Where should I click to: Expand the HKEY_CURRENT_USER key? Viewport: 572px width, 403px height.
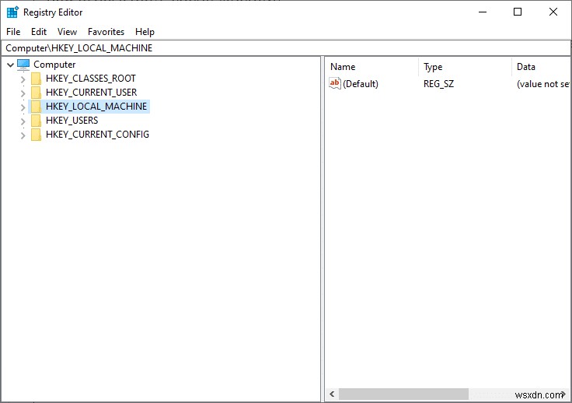pos(23,93)
